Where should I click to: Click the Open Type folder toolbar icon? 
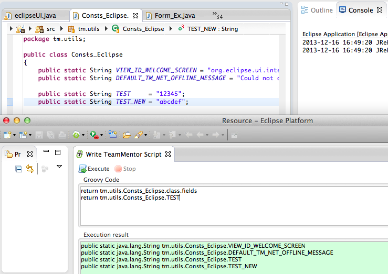click(x=127, y=135)
